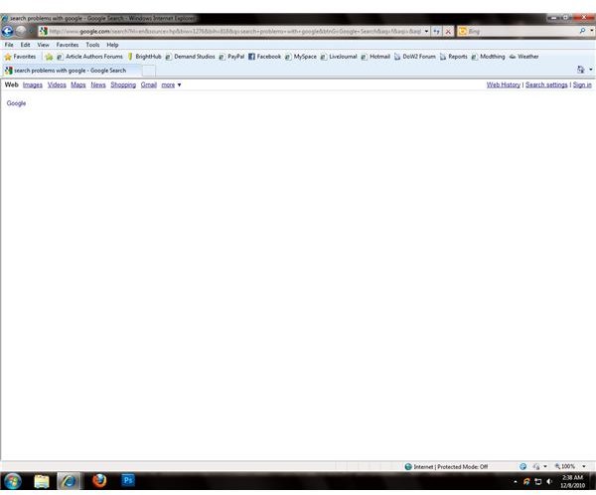Open the MySpace bookmark
596x495 pixels.
pos(301,57)
